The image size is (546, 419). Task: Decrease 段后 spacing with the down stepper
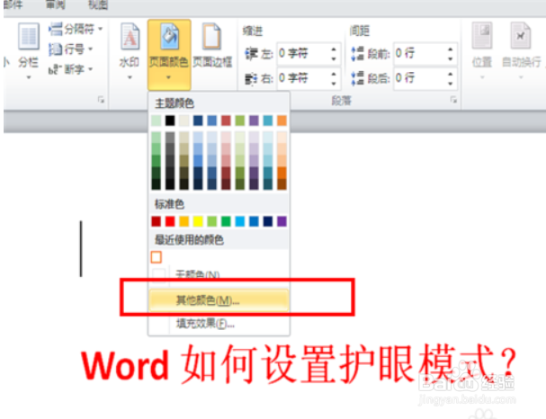click(451, 84)
